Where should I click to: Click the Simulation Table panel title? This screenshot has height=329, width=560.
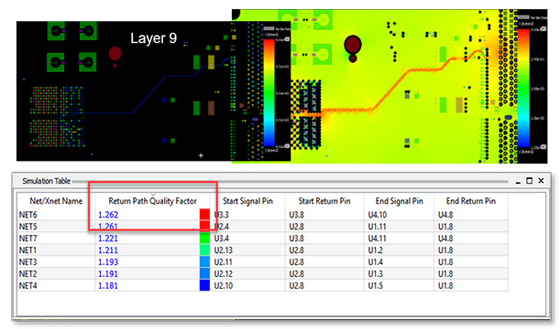tap(47, 181)
